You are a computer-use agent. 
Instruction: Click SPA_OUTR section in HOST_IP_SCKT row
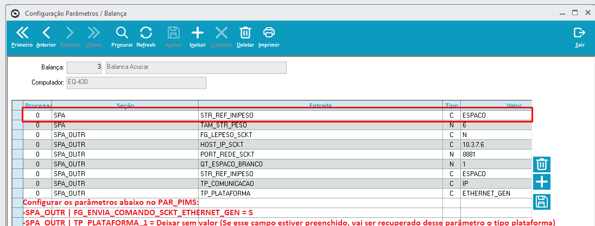point(125,144)
